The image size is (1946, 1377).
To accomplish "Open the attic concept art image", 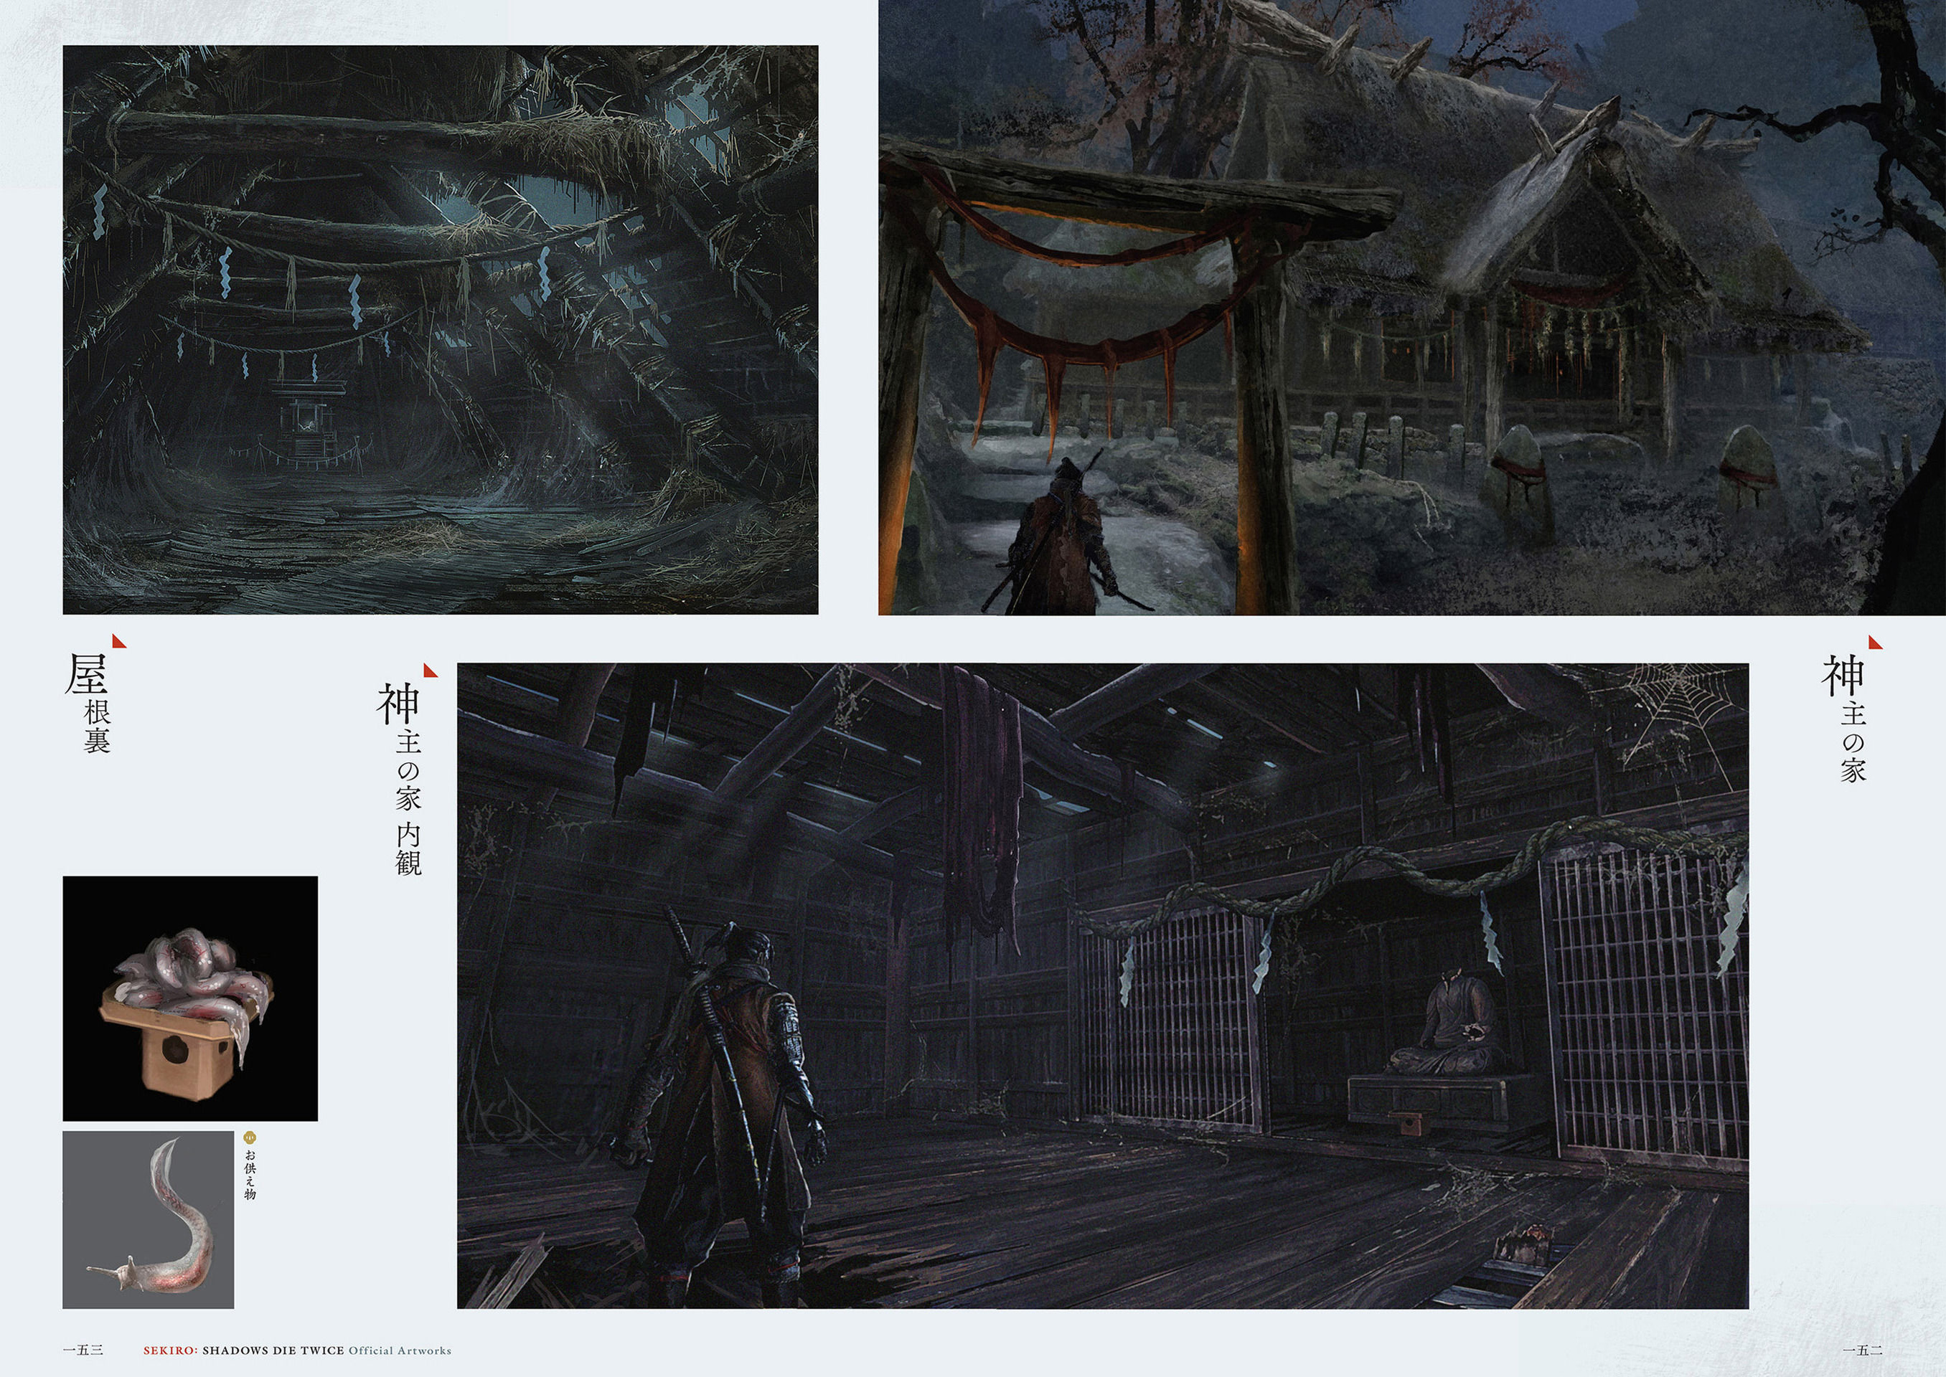I will (441, 330).
